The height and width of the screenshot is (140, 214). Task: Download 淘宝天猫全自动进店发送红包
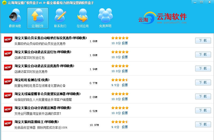point(203,54)
